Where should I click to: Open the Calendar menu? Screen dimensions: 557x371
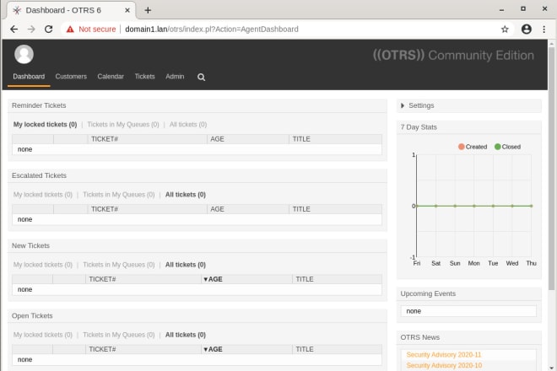tap(111, 77)
